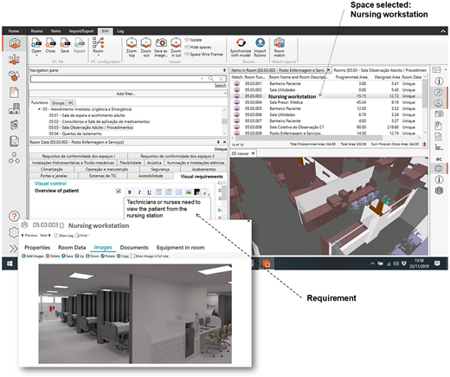Run the Room match report
The image size is (450, 377).
(x=279, y=48)
